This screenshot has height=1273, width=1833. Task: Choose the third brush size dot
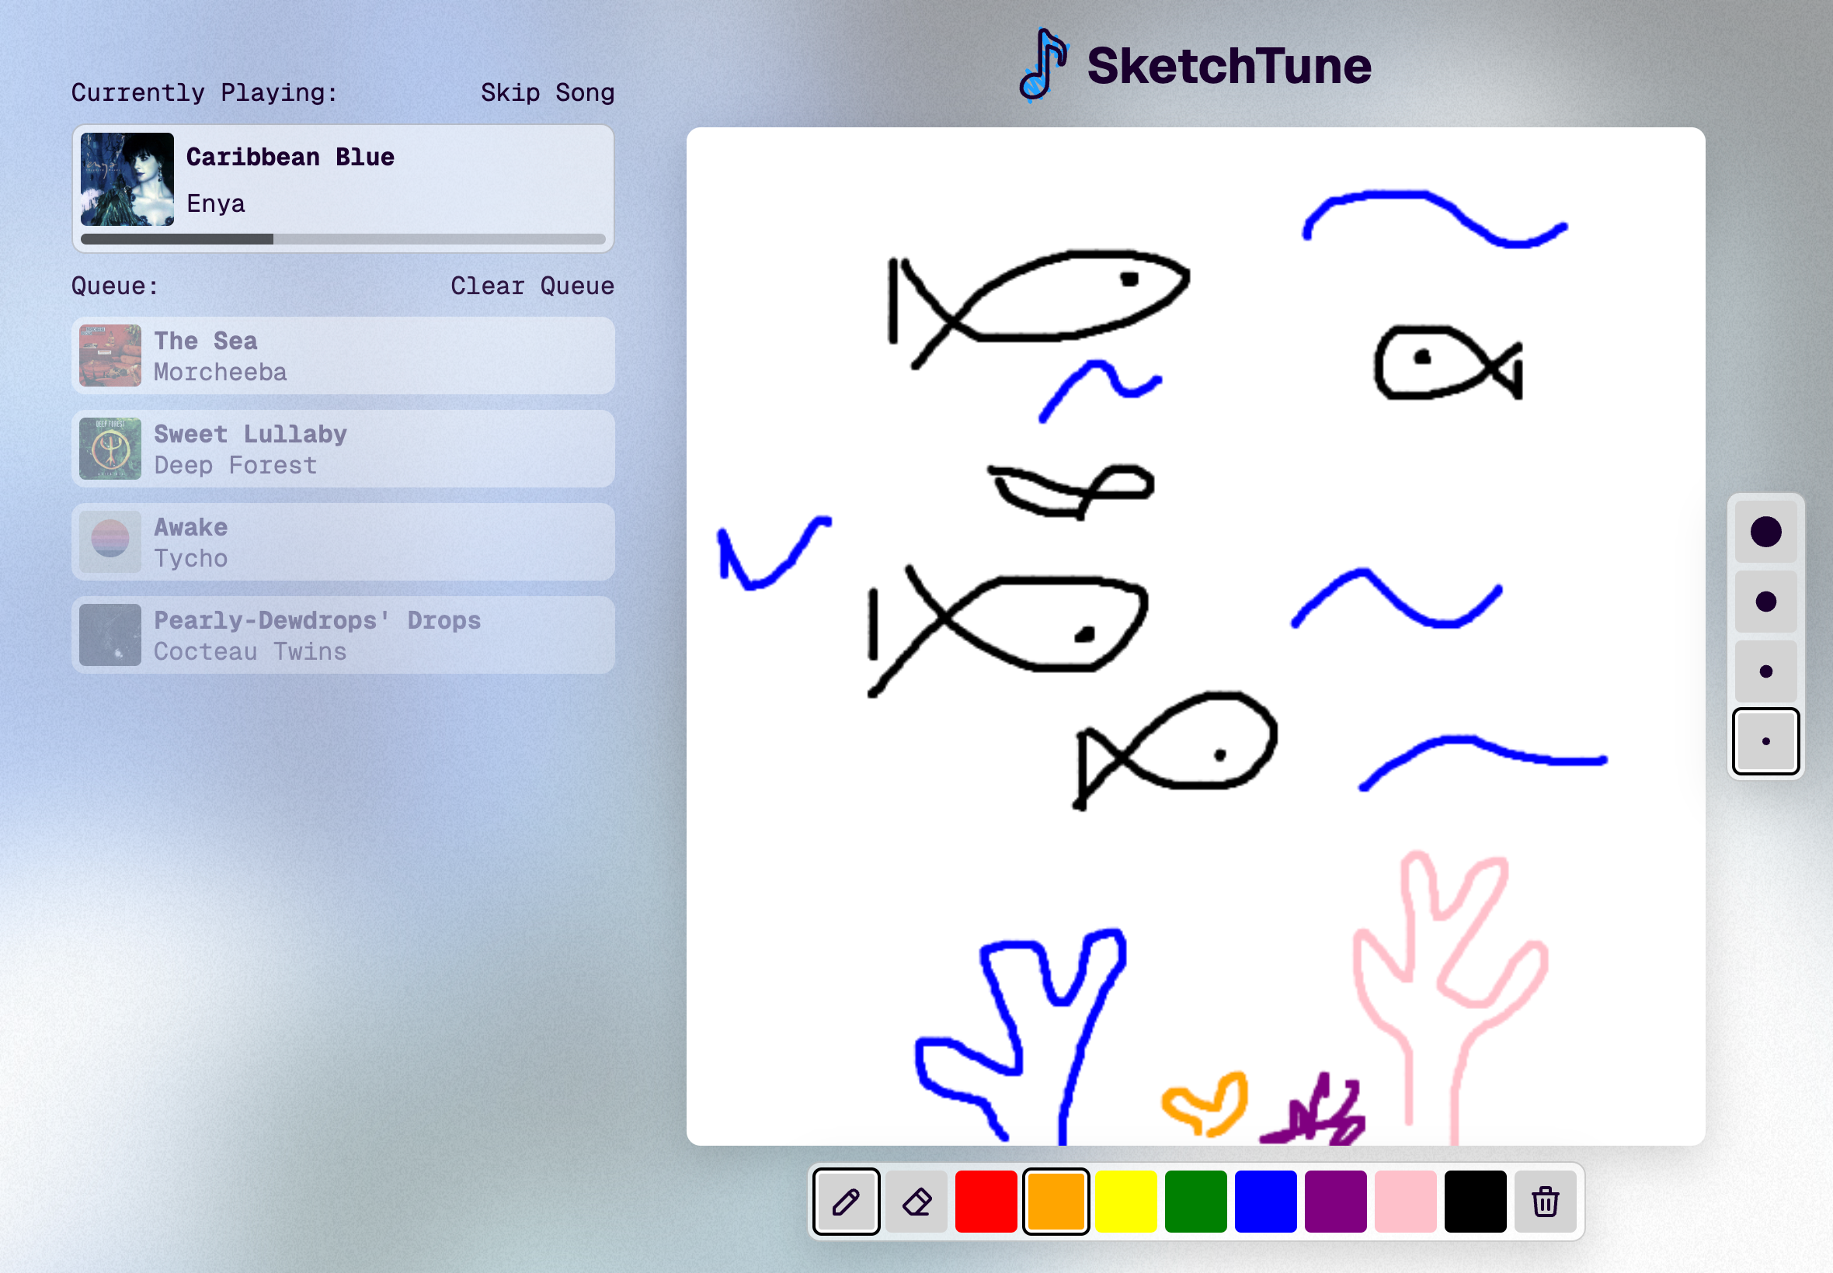1765,671
